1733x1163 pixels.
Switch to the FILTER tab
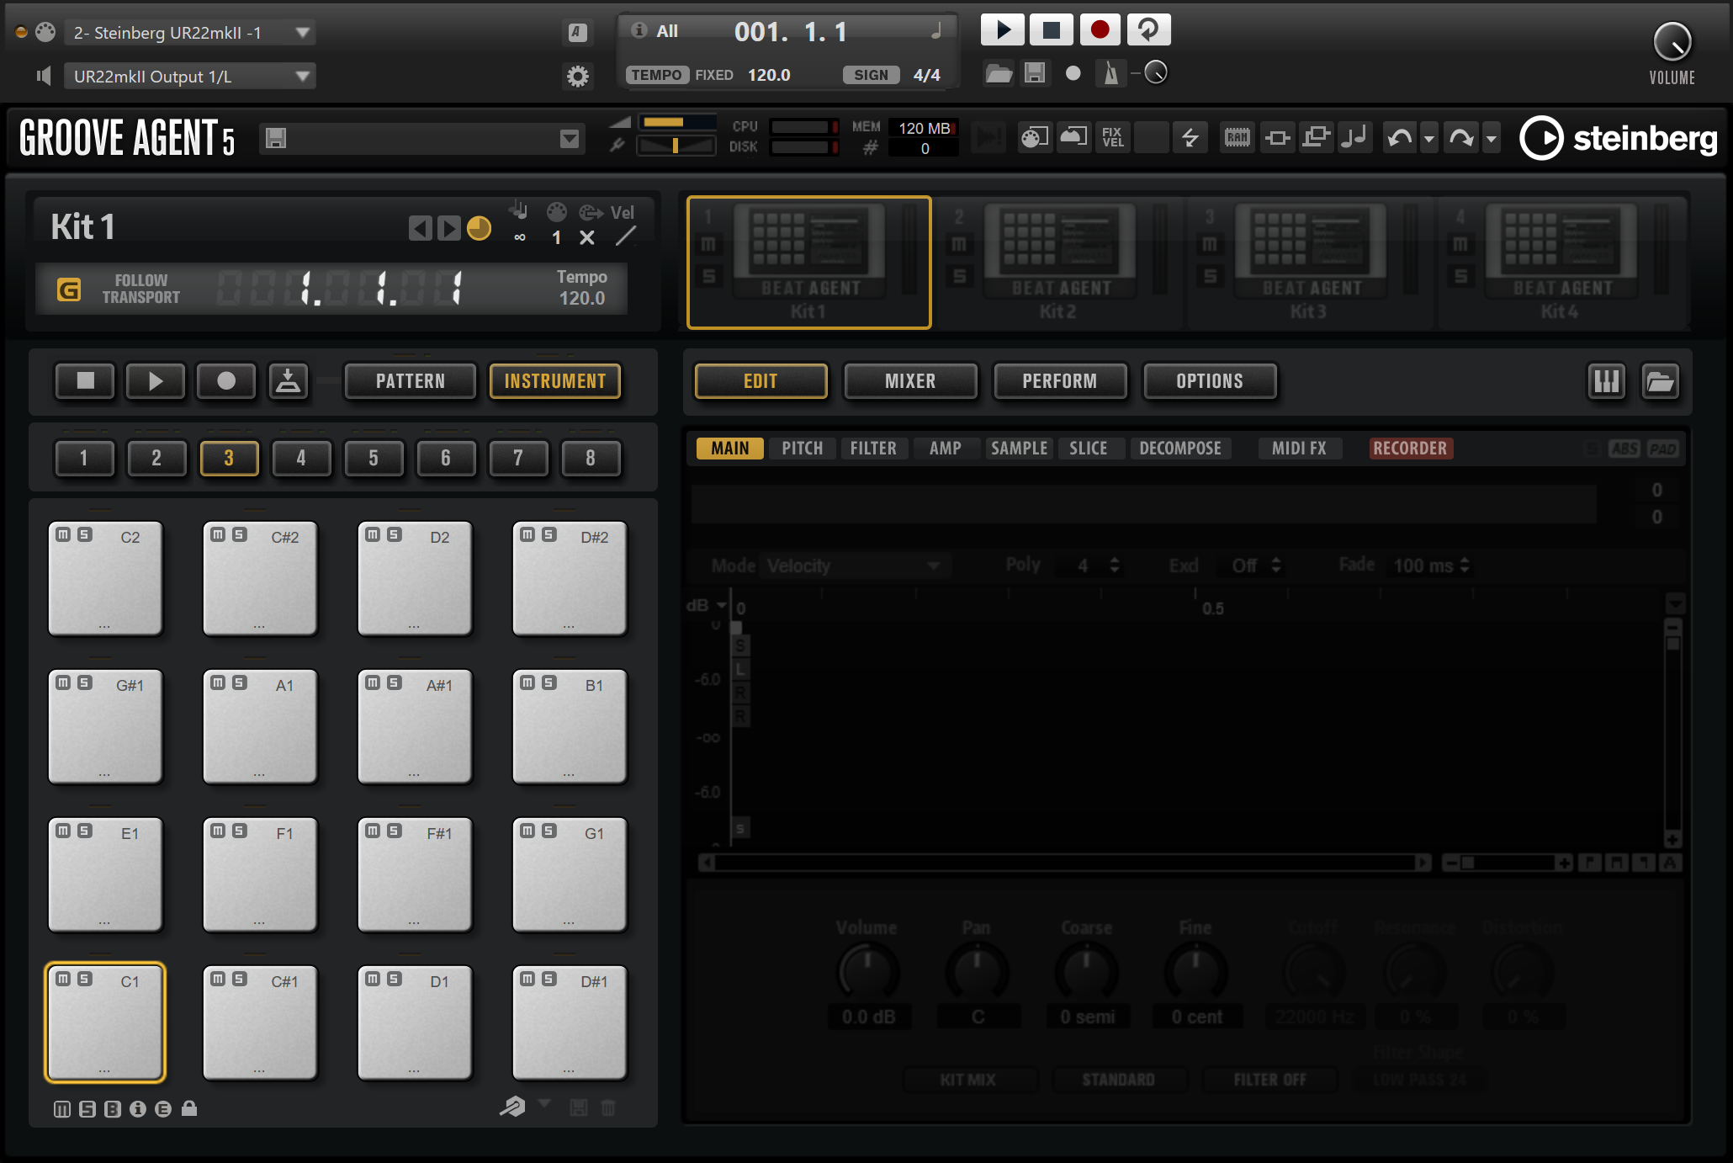873,449
